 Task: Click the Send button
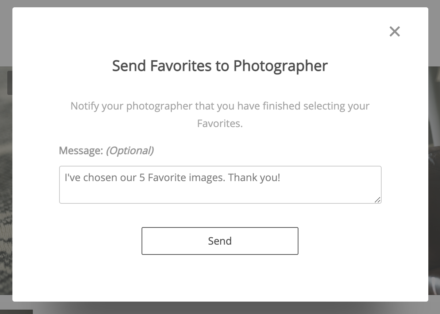(x=220, y=241)
